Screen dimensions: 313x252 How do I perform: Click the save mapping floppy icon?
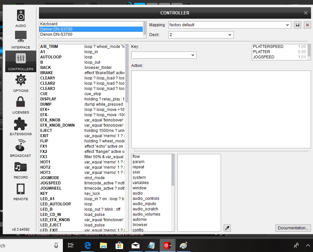[x=297, y=25]
